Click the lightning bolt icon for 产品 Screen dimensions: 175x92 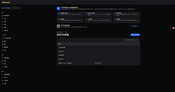click(x=3, y=19)
